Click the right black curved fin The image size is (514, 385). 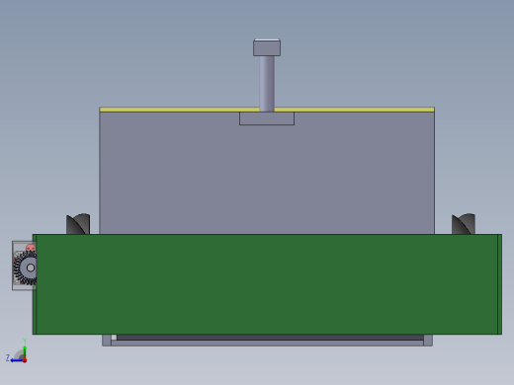pos(464,224)
